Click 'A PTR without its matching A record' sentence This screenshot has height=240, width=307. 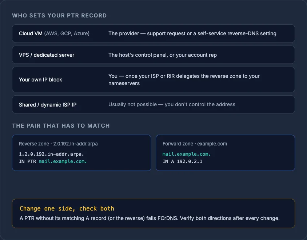coord(149,218)
